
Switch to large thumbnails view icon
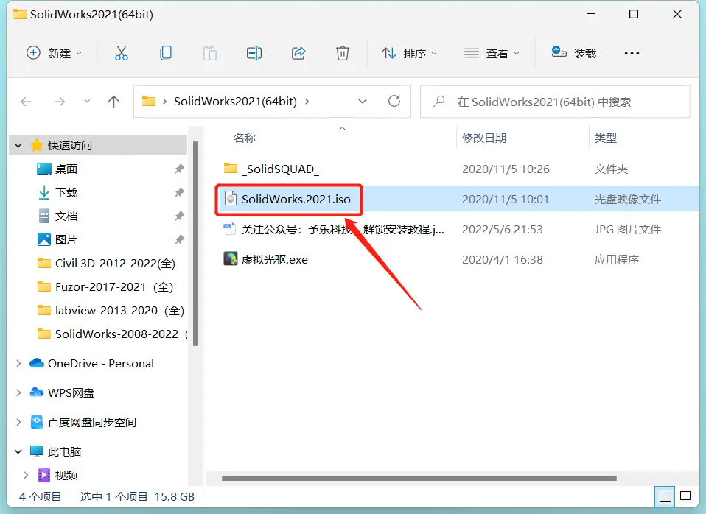tap(685, 496)
